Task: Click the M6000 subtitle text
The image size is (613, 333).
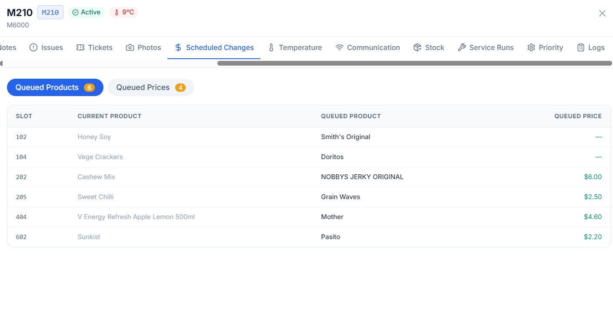Action: [18, 25]
